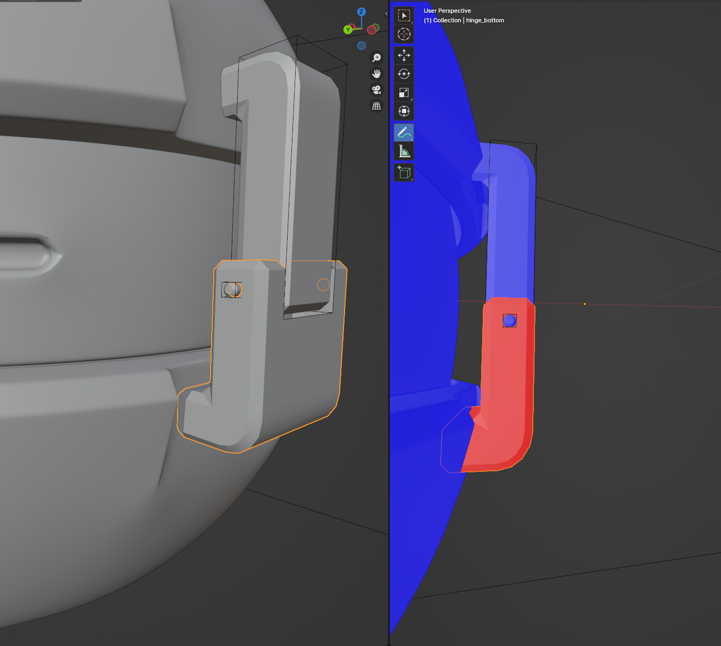Screen dimensions: 721x646
Task: Snap view to Z axis on gizmo
Action: click(362, 12)
